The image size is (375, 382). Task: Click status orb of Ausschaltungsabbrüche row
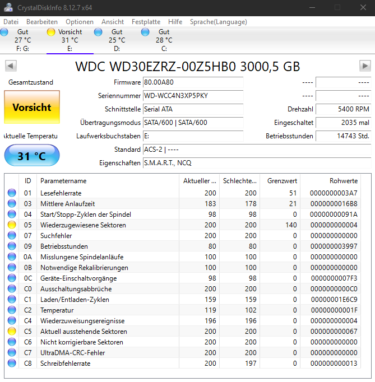point(12,288)
